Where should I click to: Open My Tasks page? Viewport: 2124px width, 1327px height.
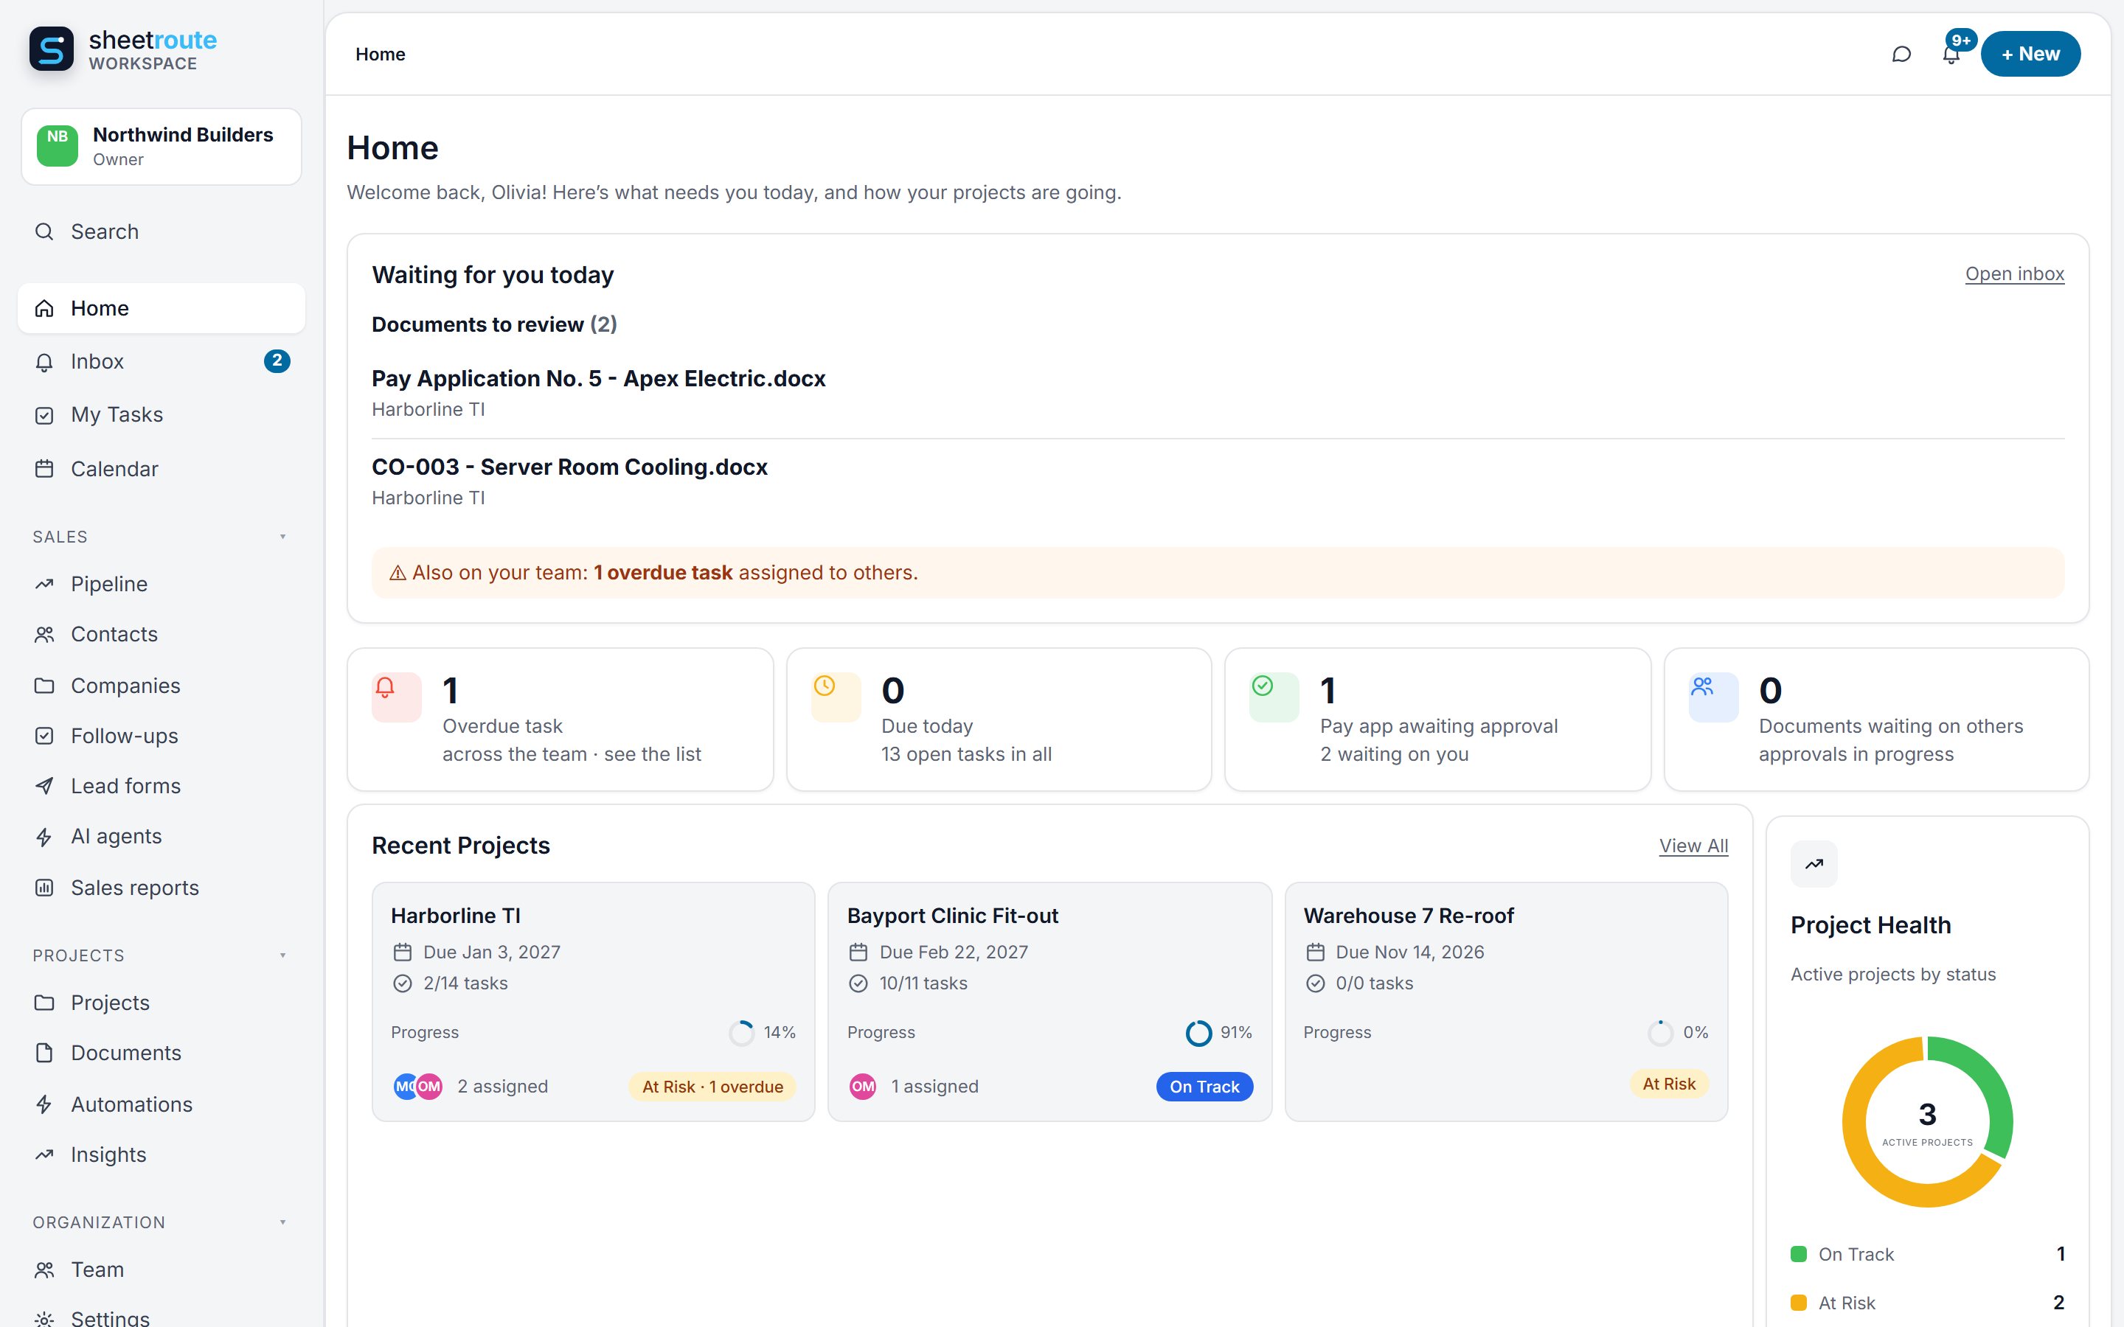click(162, 415)
